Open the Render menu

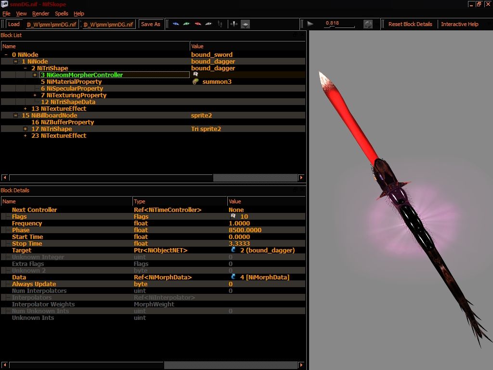coord(40,13)
